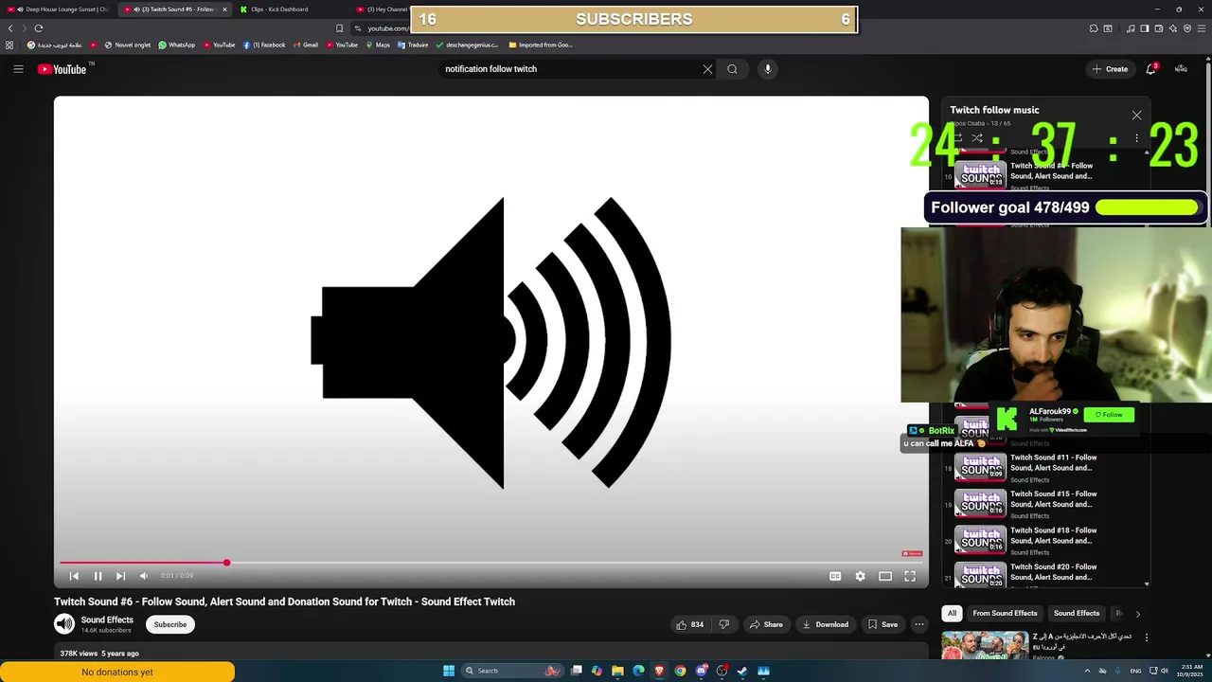Open the Windows Start menu
The width and height of the screenshot is (1212, 682).
tap(449, 671)
